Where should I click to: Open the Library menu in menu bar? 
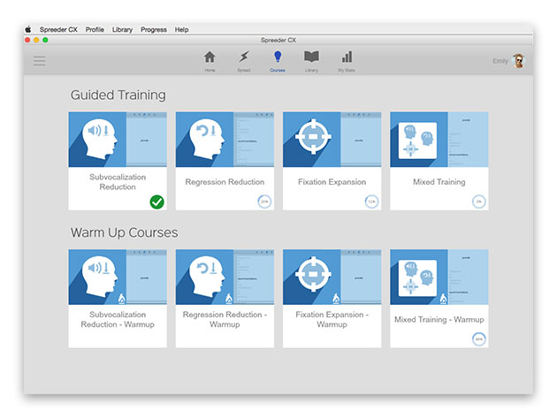pyautogui.click(x=122, y=29)
